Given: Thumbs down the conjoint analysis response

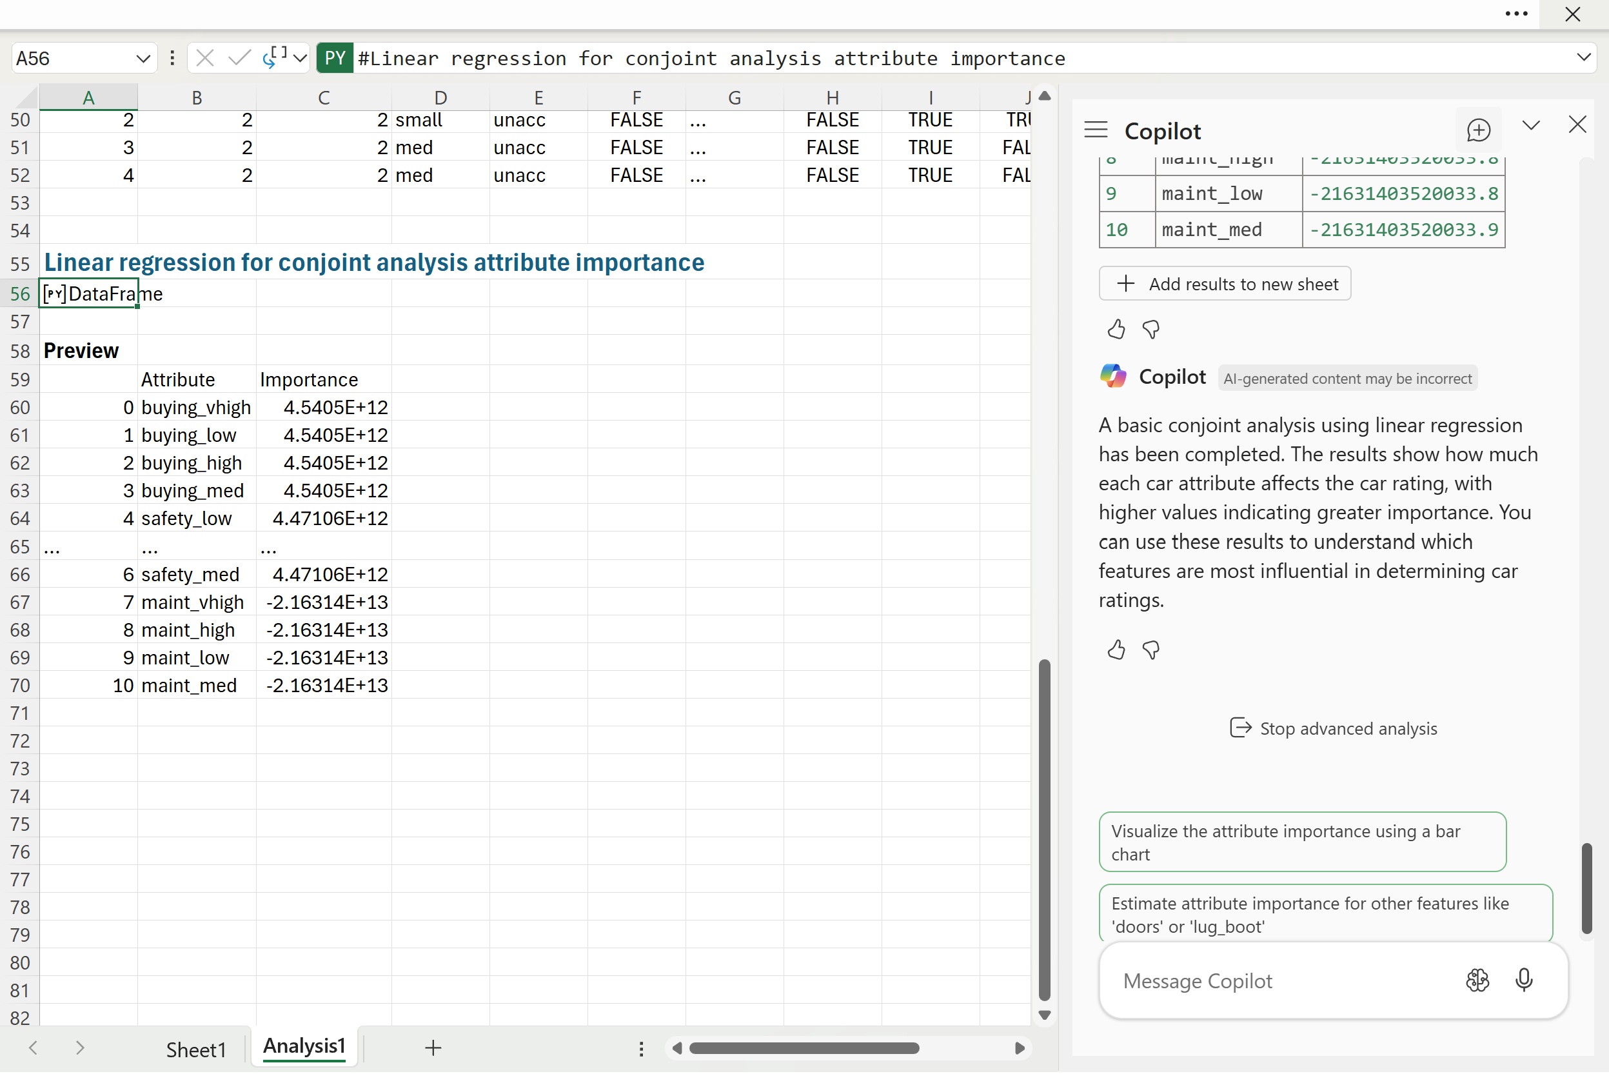Looking at the screenshot, I should click(1151, 650).
